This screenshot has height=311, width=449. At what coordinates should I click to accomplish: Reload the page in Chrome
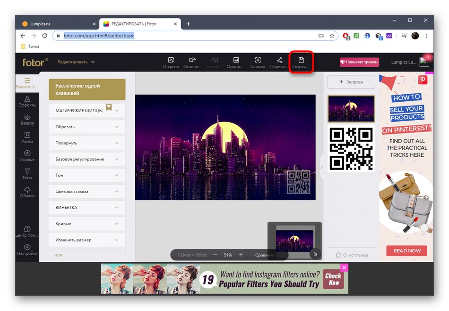pyautogui.click(x=44, y=36)
